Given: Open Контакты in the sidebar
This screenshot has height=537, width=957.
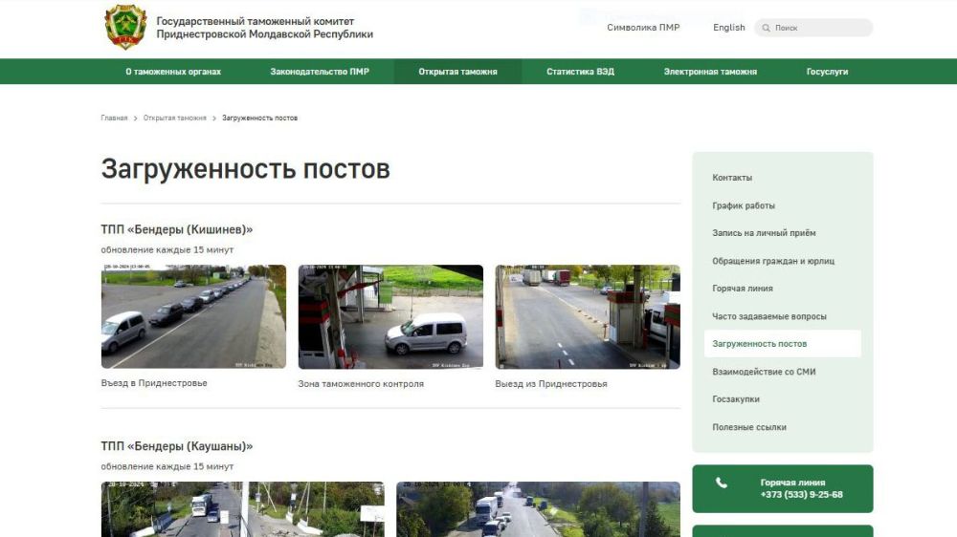Looking at the screenshot, I should (732, 178).
